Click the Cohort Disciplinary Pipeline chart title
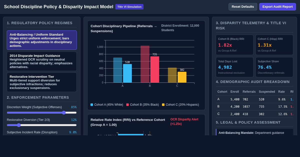Image resolution: width=300 pixels, height=157 pixels. tap(124, 29)
